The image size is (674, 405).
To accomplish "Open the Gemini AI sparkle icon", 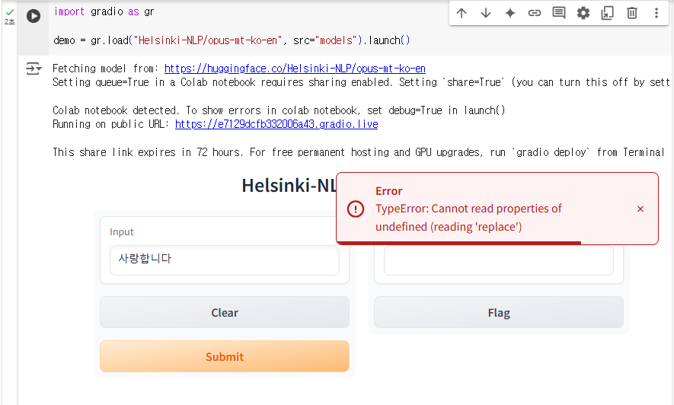I will 509,13.
